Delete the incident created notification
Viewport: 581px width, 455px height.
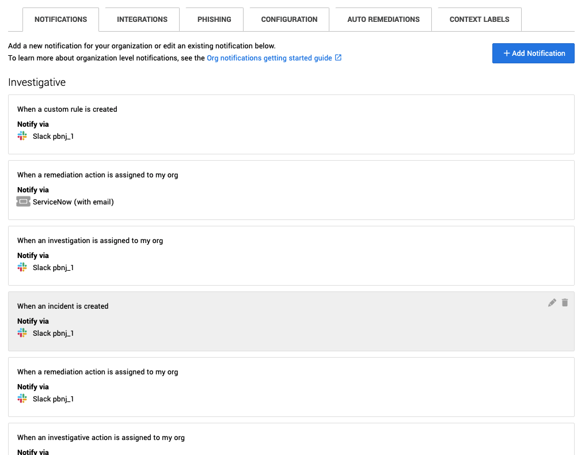pyautogui.click(x=564, y=302)
